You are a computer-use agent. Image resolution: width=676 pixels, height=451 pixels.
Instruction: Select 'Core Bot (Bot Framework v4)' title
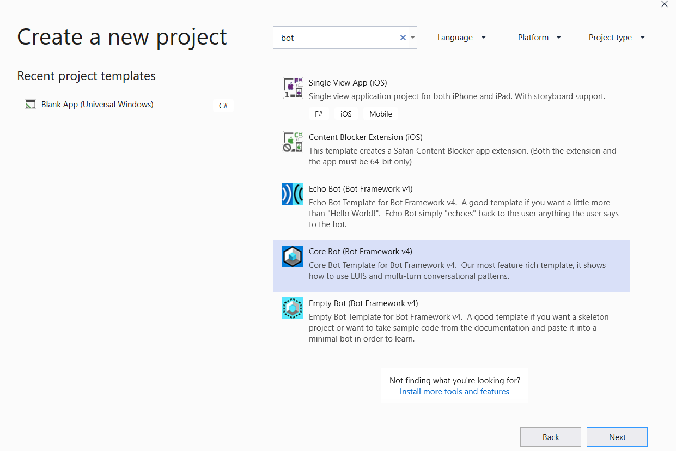point(361,252)
